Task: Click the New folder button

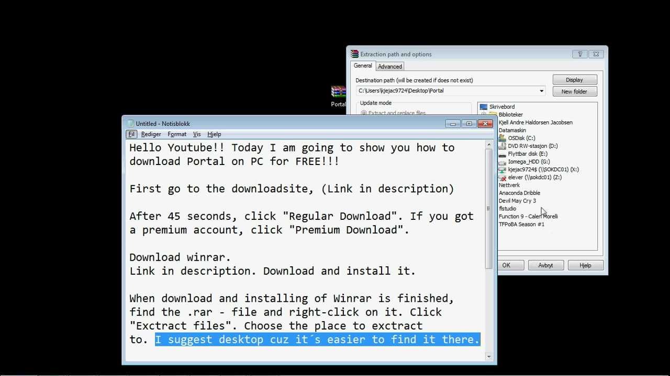Action: click(574, 91)
